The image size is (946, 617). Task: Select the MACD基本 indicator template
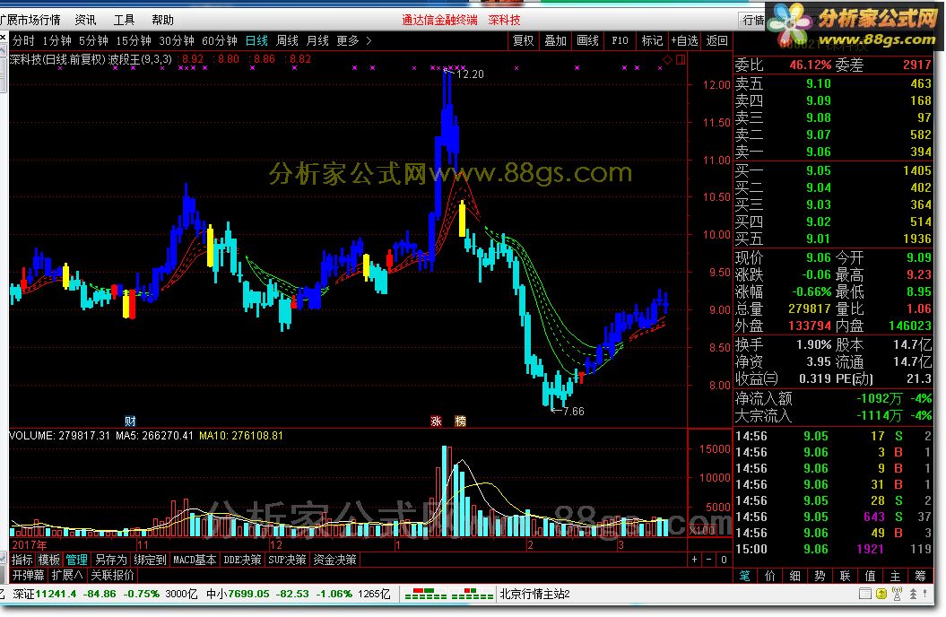point(195,560)
